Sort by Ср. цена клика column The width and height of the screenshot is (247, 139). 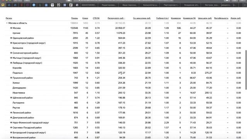[142, 18]
